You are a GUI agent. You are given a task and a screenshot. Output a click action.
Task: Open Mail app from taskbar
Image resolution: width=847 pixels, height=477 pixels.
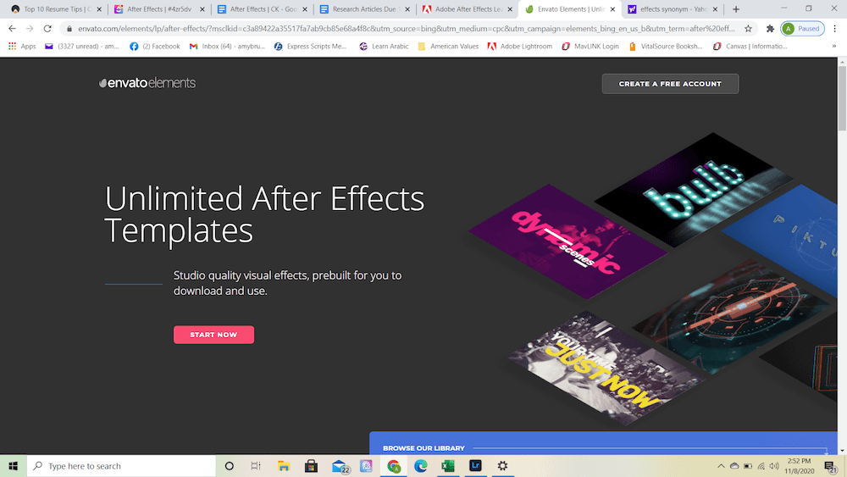point(340,466)
